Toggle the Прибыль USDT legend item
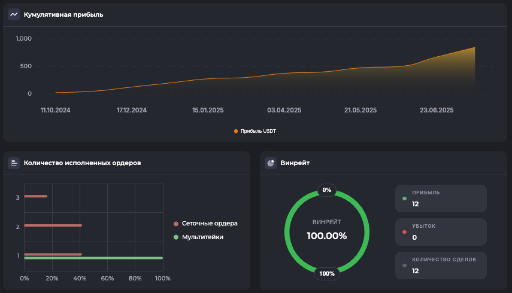 tap(255, 131)
